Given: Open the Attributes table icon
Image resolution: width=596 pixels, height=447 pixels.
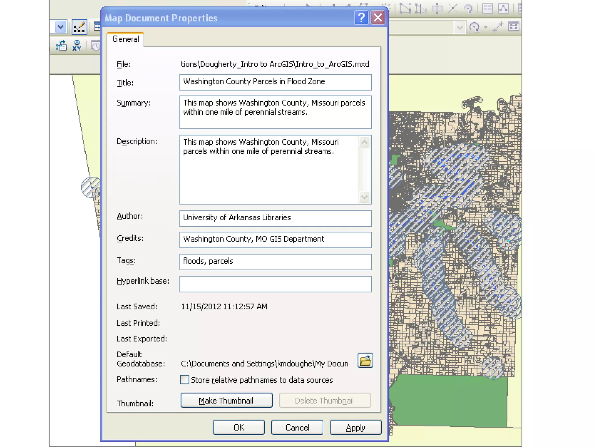Looking at the screenshot, I should (487, 8).
